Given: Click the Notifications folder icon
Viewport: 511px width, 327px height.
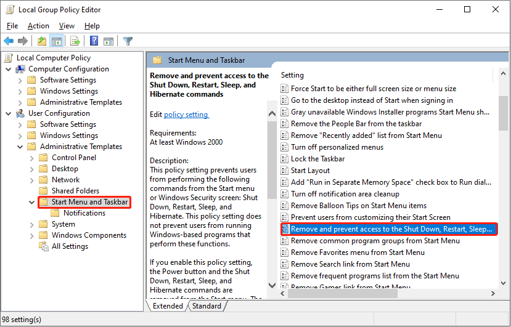Looking at the screenshot, I should coord(55,213).
